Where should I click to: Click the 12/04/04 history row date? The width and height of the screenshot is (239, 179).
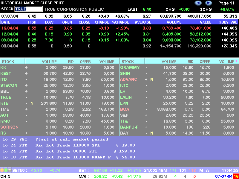[x=10, y=34]
